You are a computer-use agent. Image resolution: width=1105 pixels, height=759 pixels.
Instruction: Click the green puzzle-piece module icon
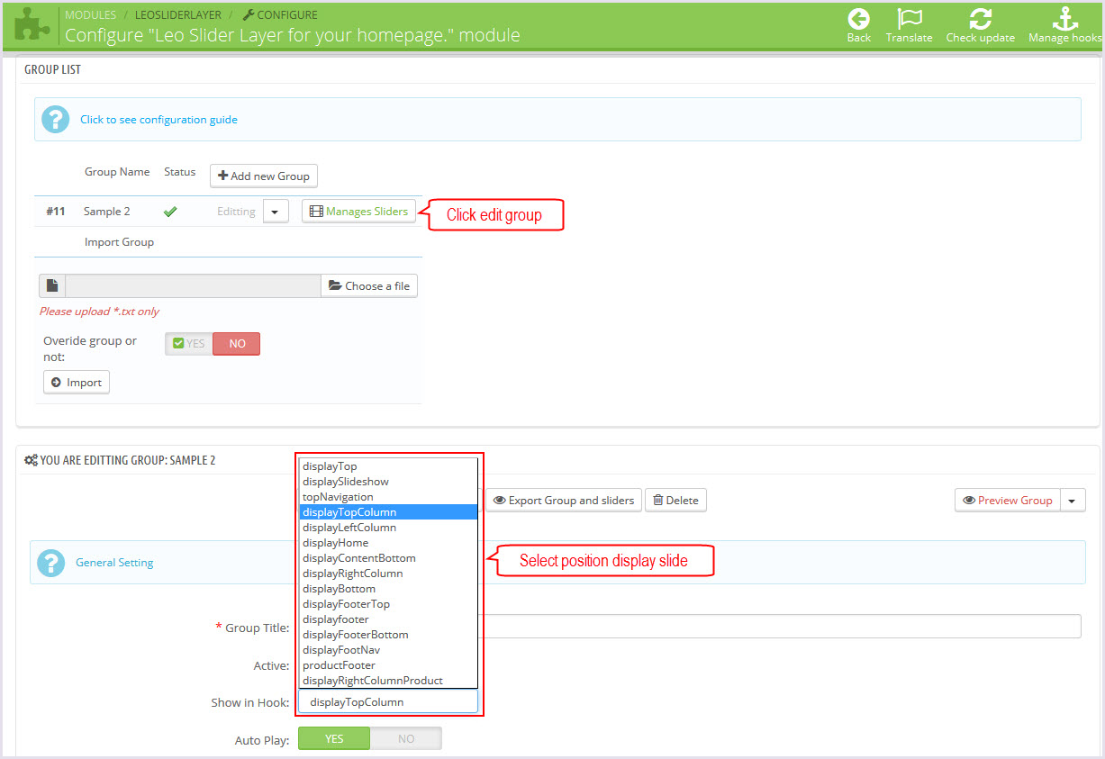[x=32, y=24]
